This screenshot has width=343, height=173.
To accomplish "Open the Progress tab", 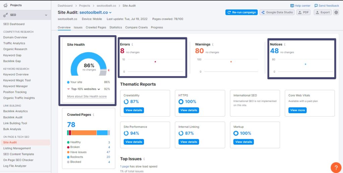I will [x=157, y=27].
